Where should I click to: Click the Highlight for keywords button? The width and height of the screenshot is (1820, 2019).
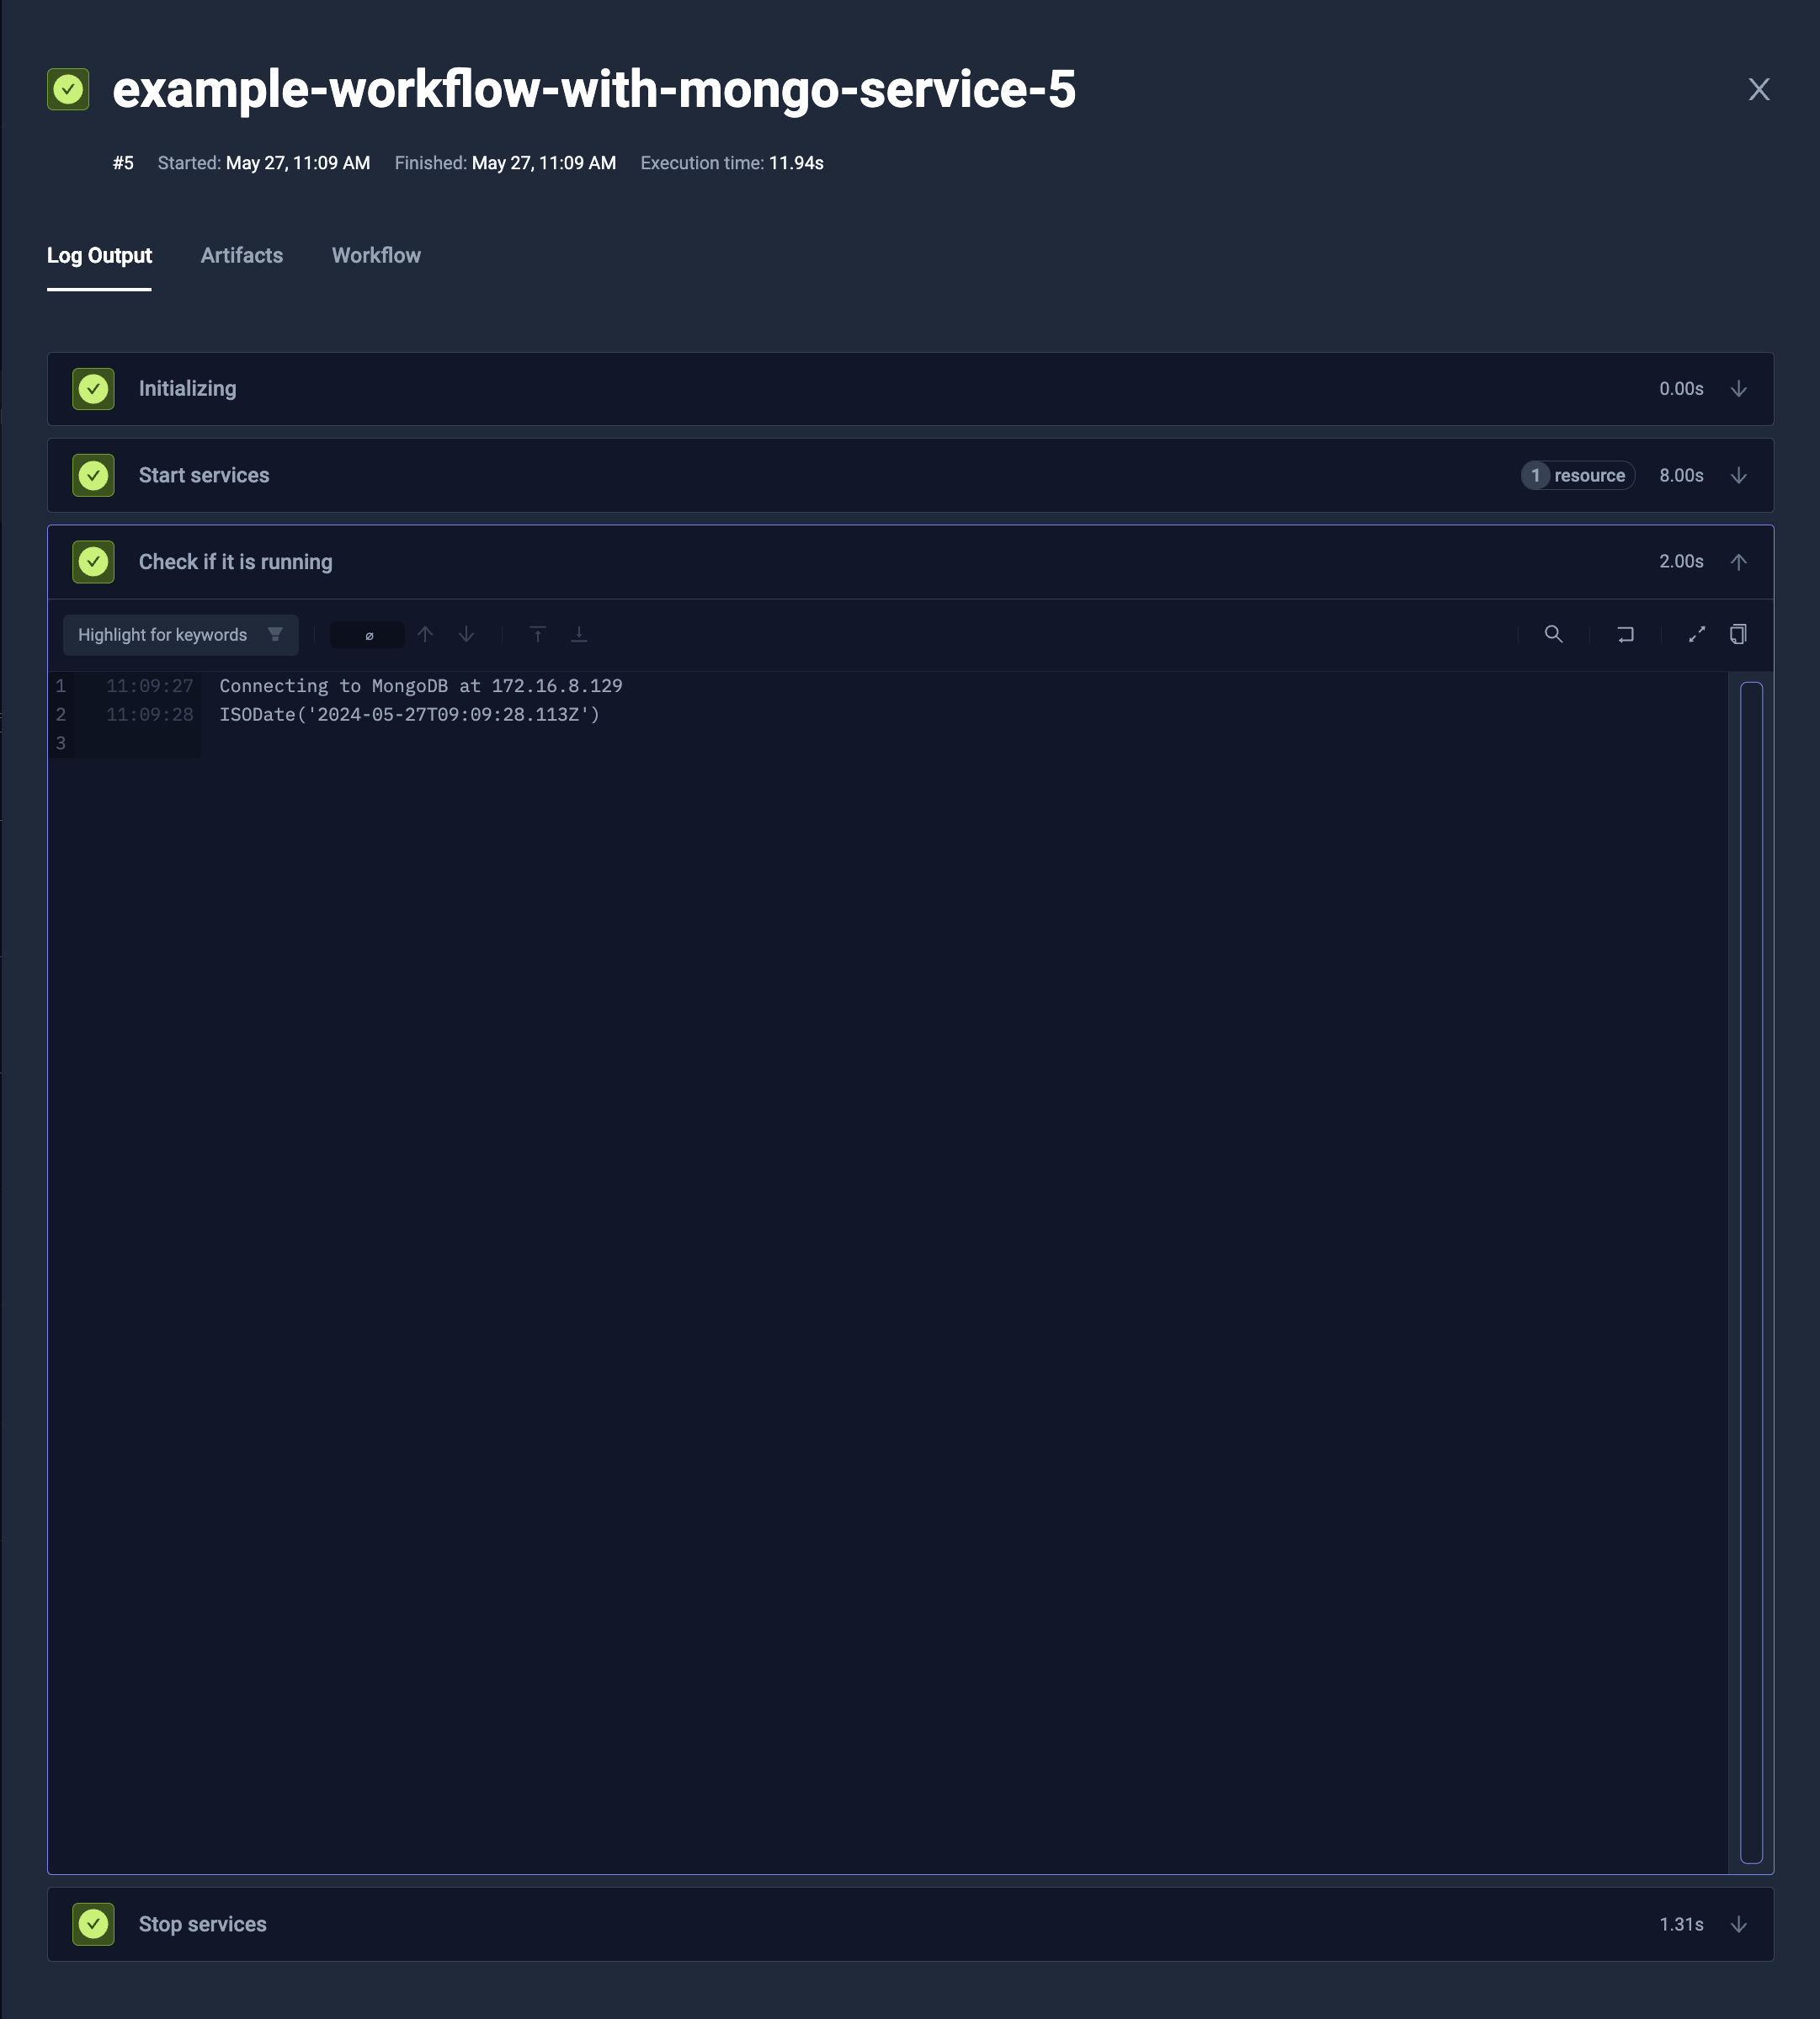(x=163, y=634)
